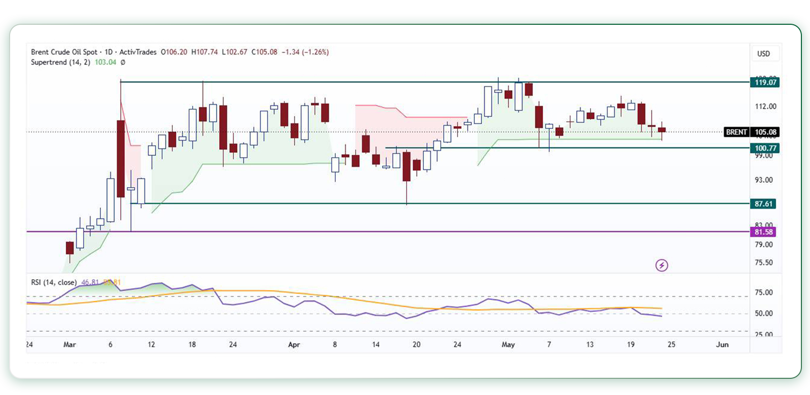This screenshot has height=395, width=810.
Task: Click the 12 label on the date axis
Action: pyautogui.click(x=151, y=344)
